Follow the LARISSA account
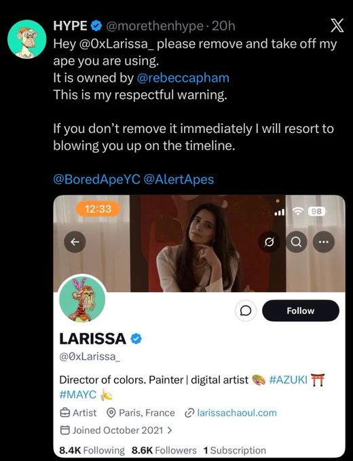 pyautogui.click(x=301, y=310)
